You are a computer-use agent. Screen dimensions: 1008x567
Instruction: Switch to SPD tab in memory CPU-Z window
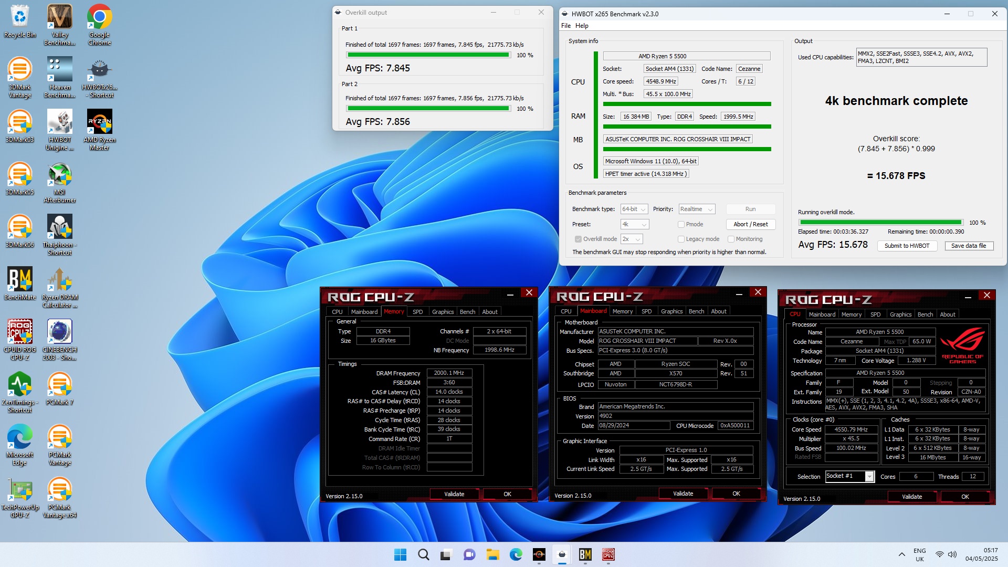coord(418,312)
